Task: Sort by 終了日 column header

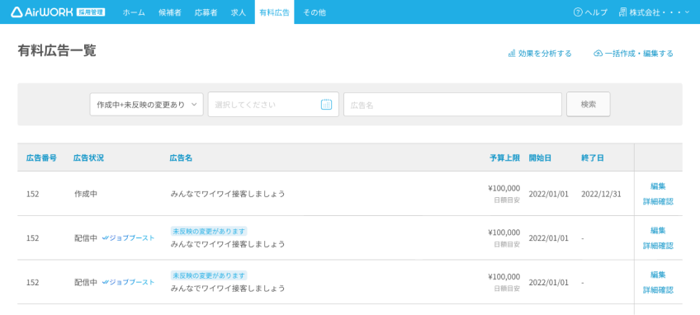Action: 593,157
